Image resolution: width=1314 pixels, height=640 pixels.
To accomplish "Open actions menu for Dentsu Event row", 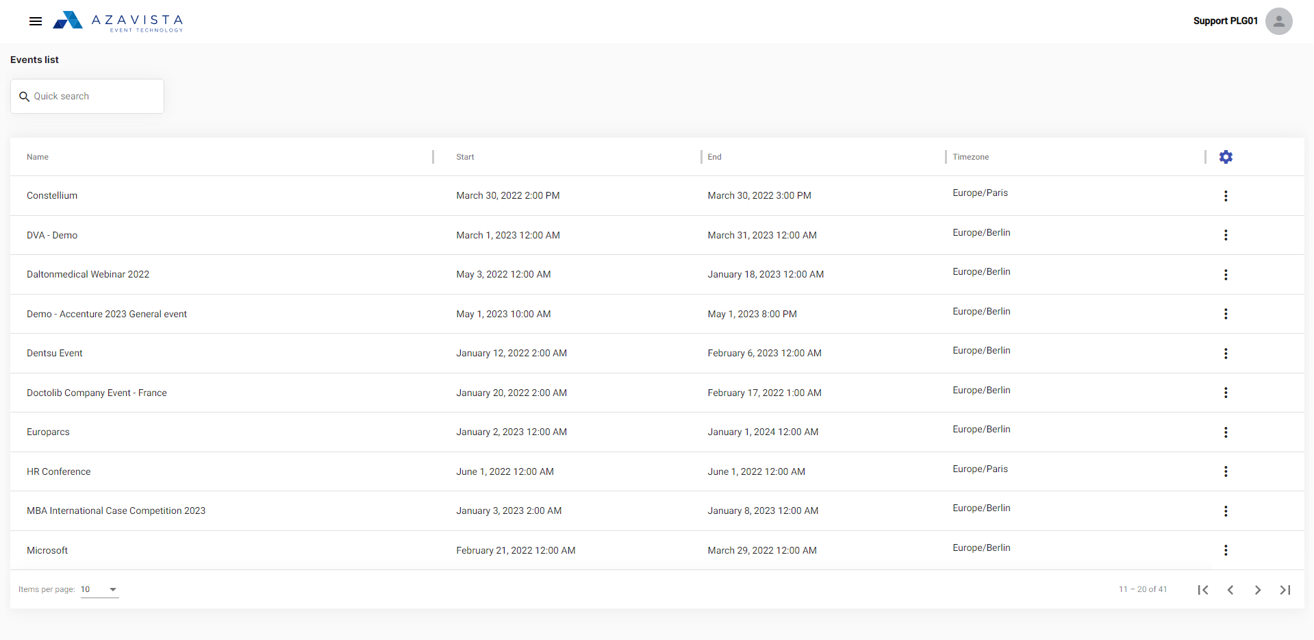I will [1226, 354].
